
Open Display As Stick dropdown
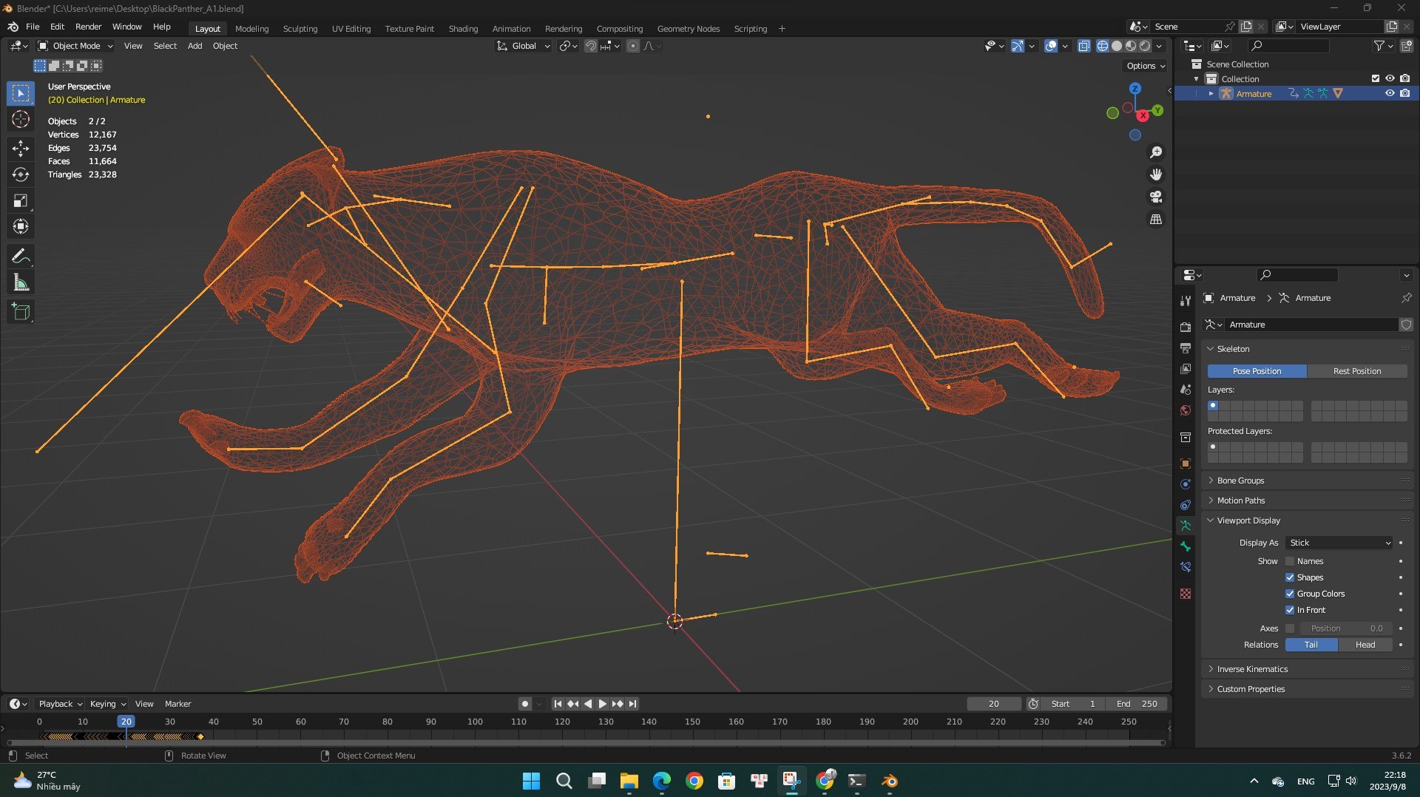1339,543
